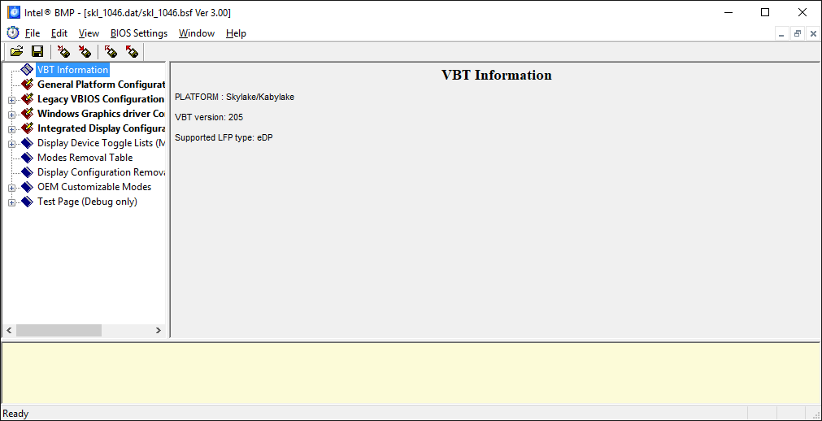Click the second chip icon with down arrow
Viewport: 822px width, 421px height.
click(85, 51)
